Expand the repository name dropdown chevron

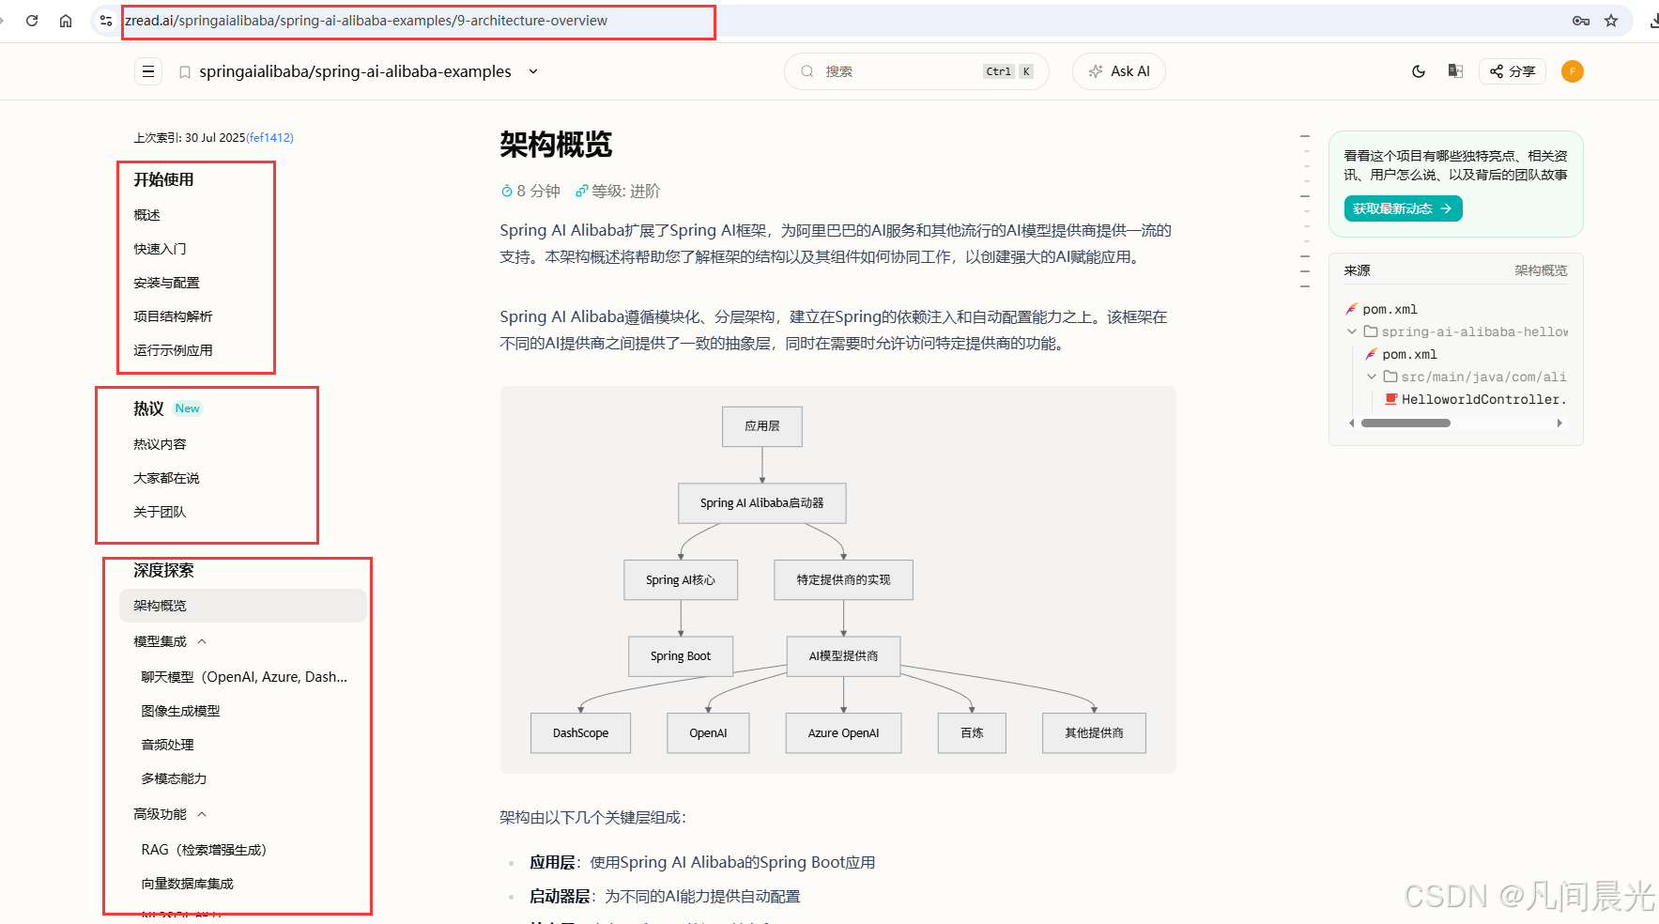coord(533,71)
